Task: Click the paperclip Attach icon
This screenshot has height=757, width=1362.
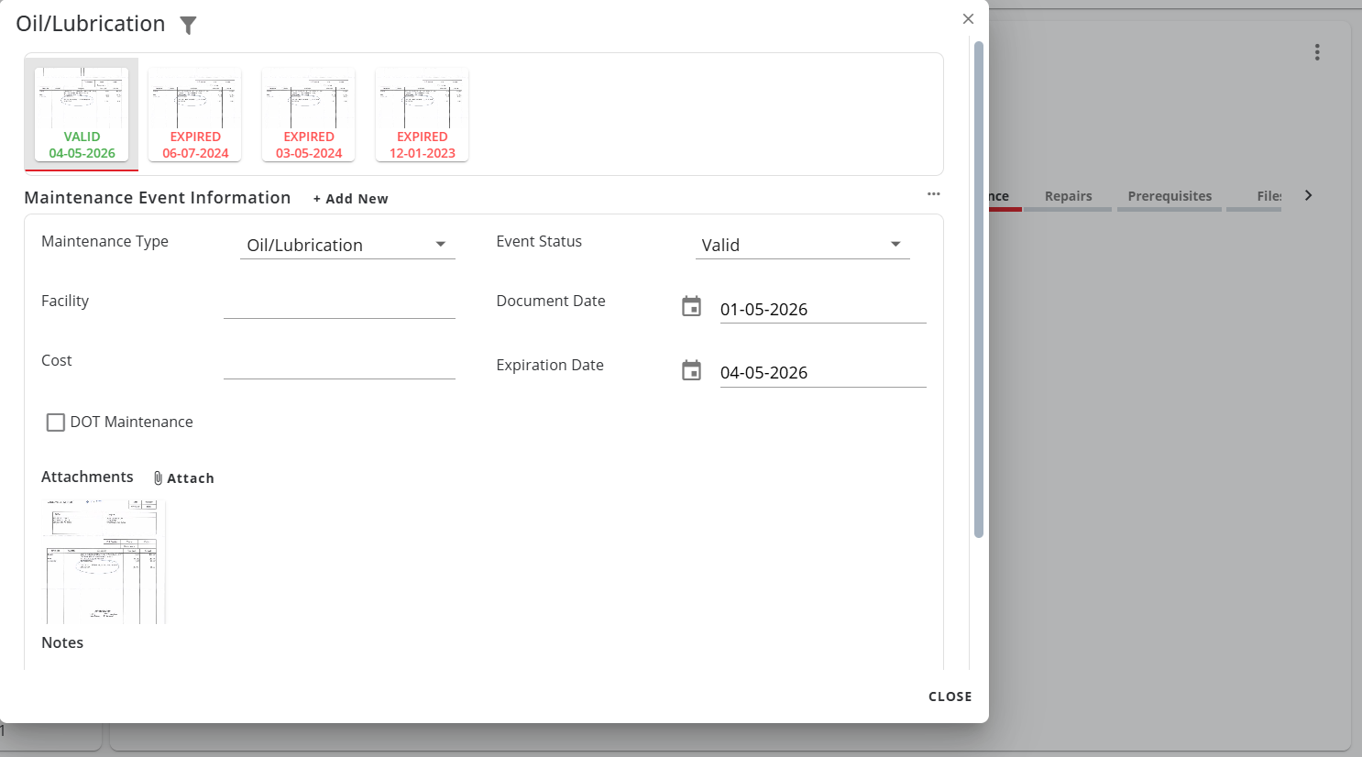Action: click(x=159, y=478)
